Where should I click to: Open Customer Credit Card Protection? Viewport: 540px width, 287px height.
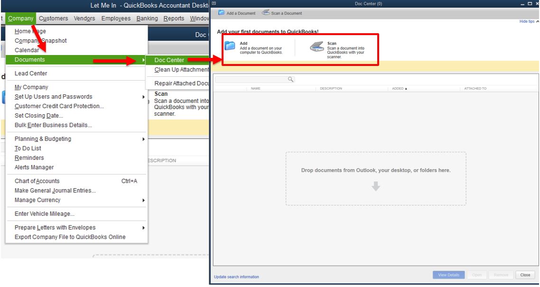pos(59,106)
